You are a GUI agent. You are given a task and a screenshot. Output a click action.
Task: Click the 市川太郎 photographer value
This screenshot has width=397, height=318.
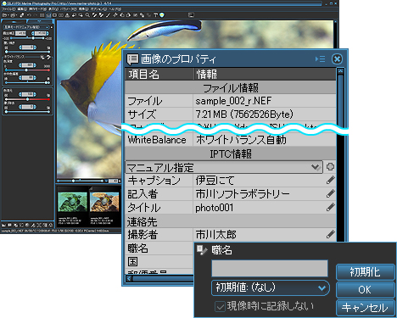point(215,234)
